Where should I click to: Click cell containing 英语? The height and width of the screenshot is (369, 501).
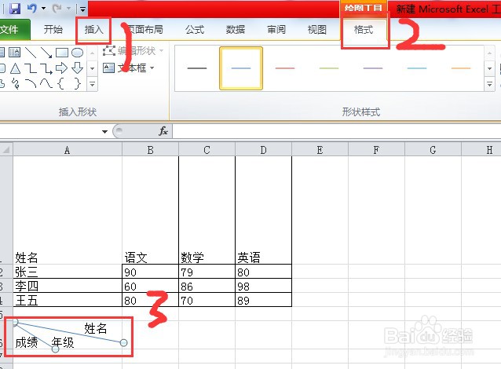[263, 210]
